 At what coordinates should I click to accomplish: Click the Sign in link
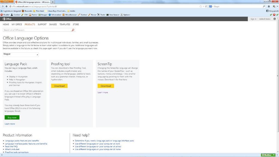253,19
